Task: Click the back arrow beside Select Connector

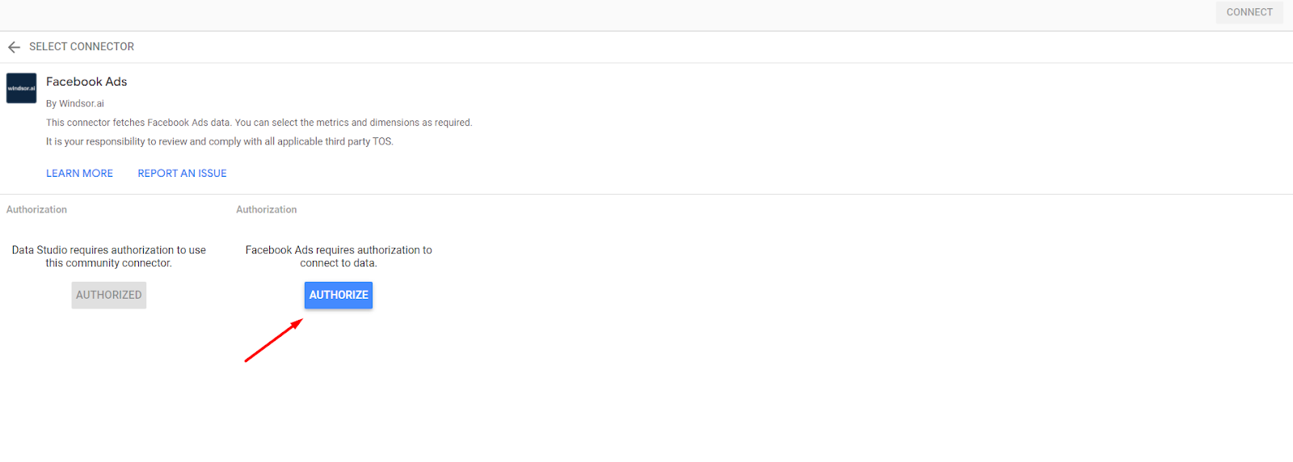Action: pyautogui.click(x=14, y=47)
